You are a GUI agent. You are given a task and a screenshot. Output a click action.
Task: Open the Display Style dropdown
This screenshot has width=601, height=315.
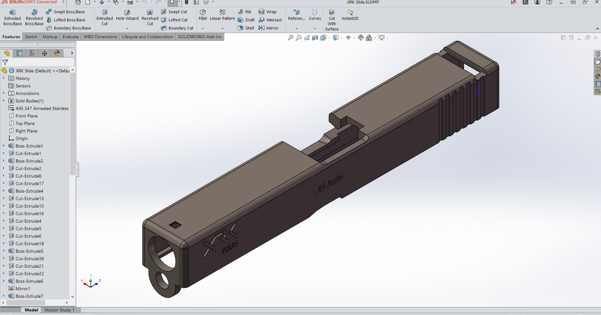[x=342, y=37]
